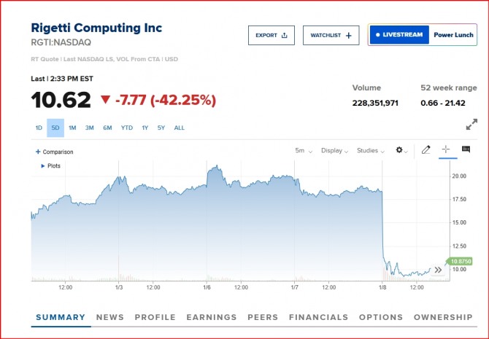The image size is (489, 339).
Task: Select the YTD time range
Action: [127, 128]
